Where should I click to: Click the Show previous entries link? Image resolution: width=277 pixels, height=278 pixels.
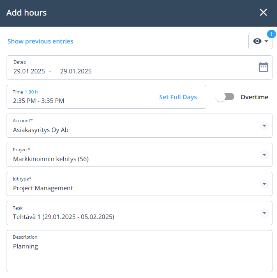(x=40, y=41)
